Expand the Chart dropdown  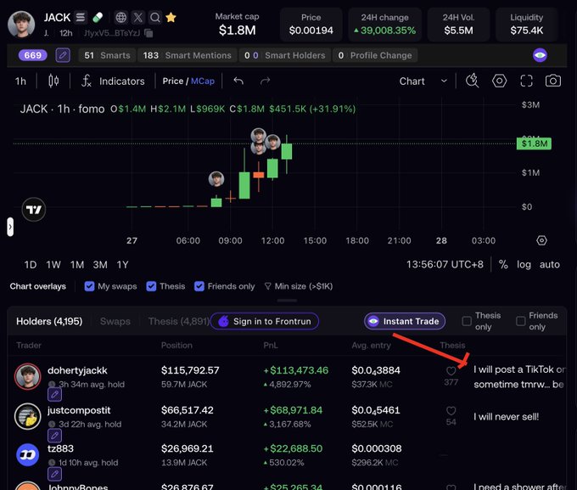click(423, 81)
